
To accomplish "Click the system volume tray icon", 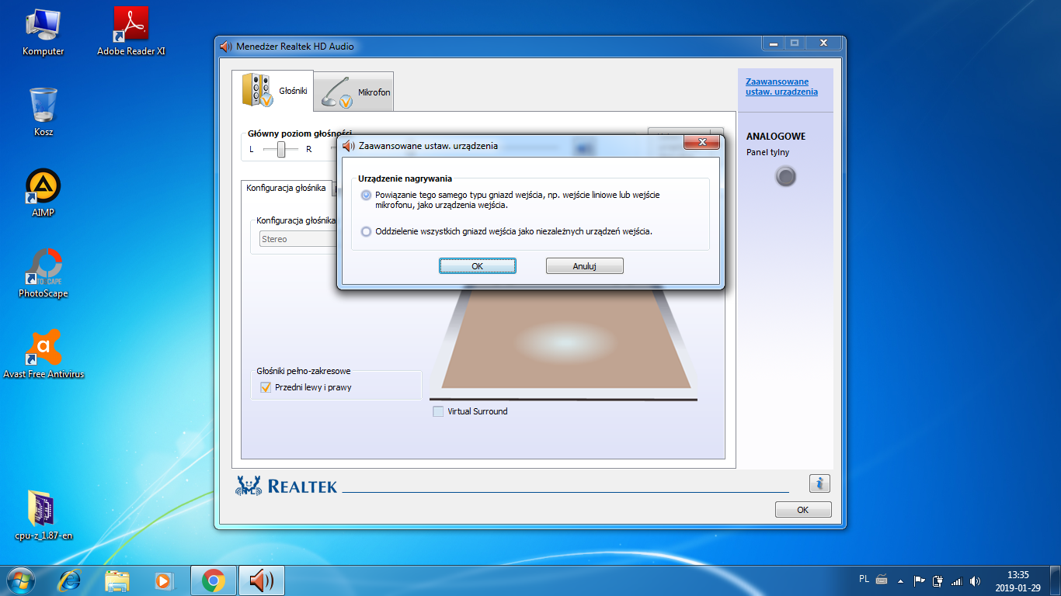I will (976, 580).
